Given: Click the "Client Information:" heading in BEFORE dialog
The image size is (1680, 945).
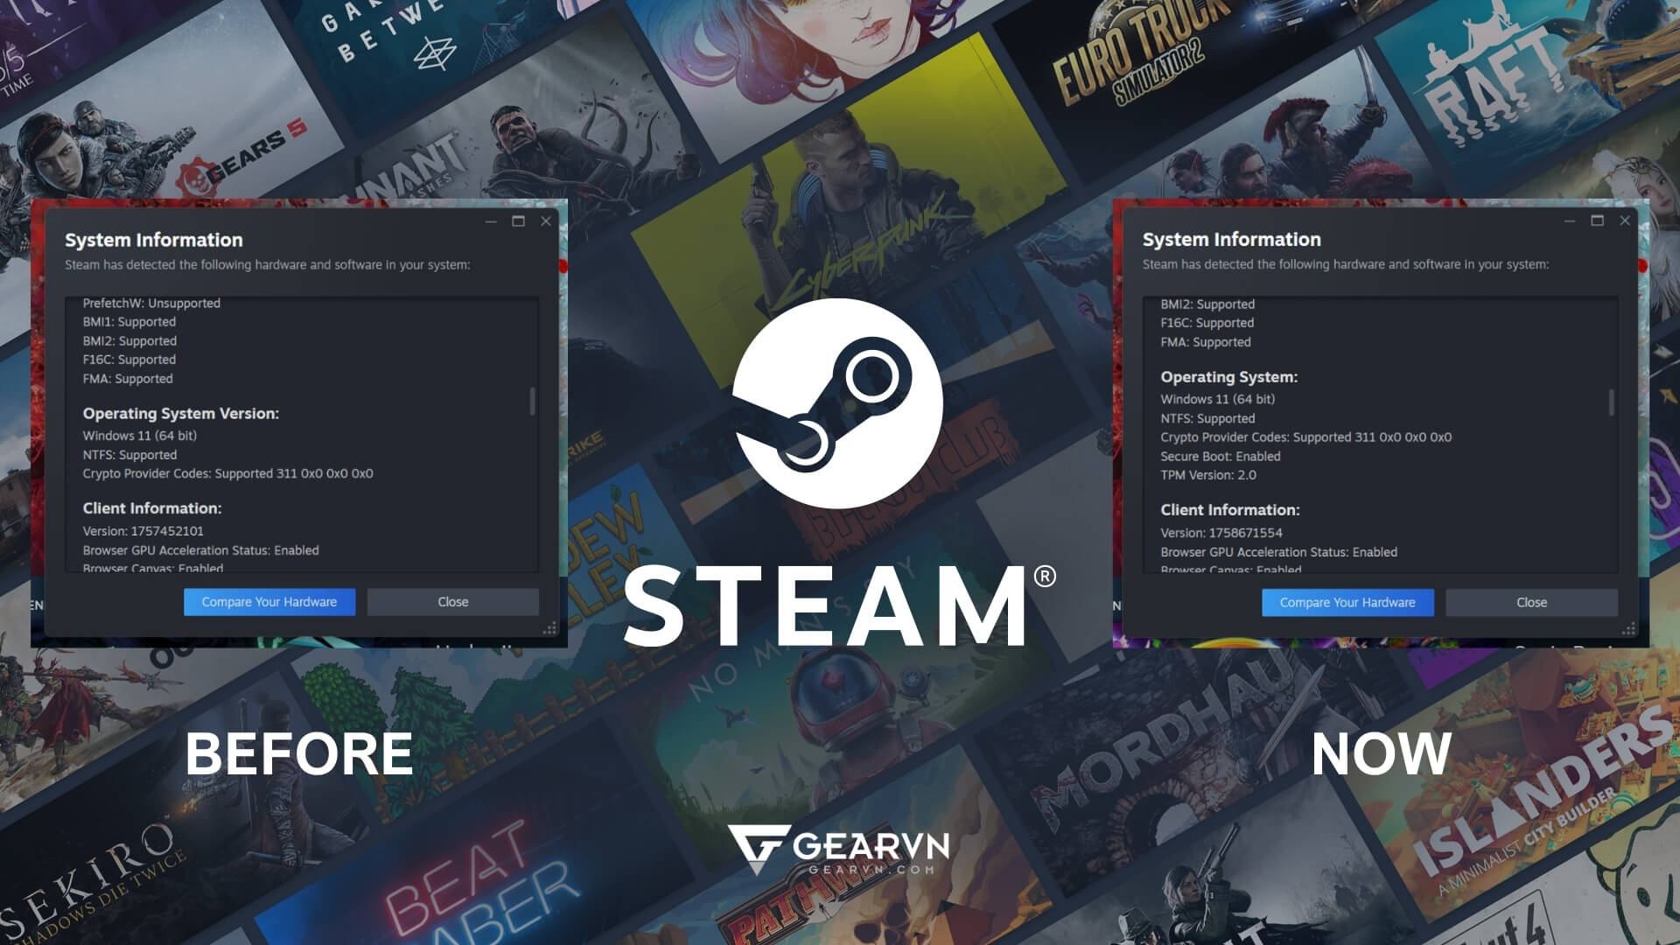Looking at the screenshot, I should click(x=152, y=508).
